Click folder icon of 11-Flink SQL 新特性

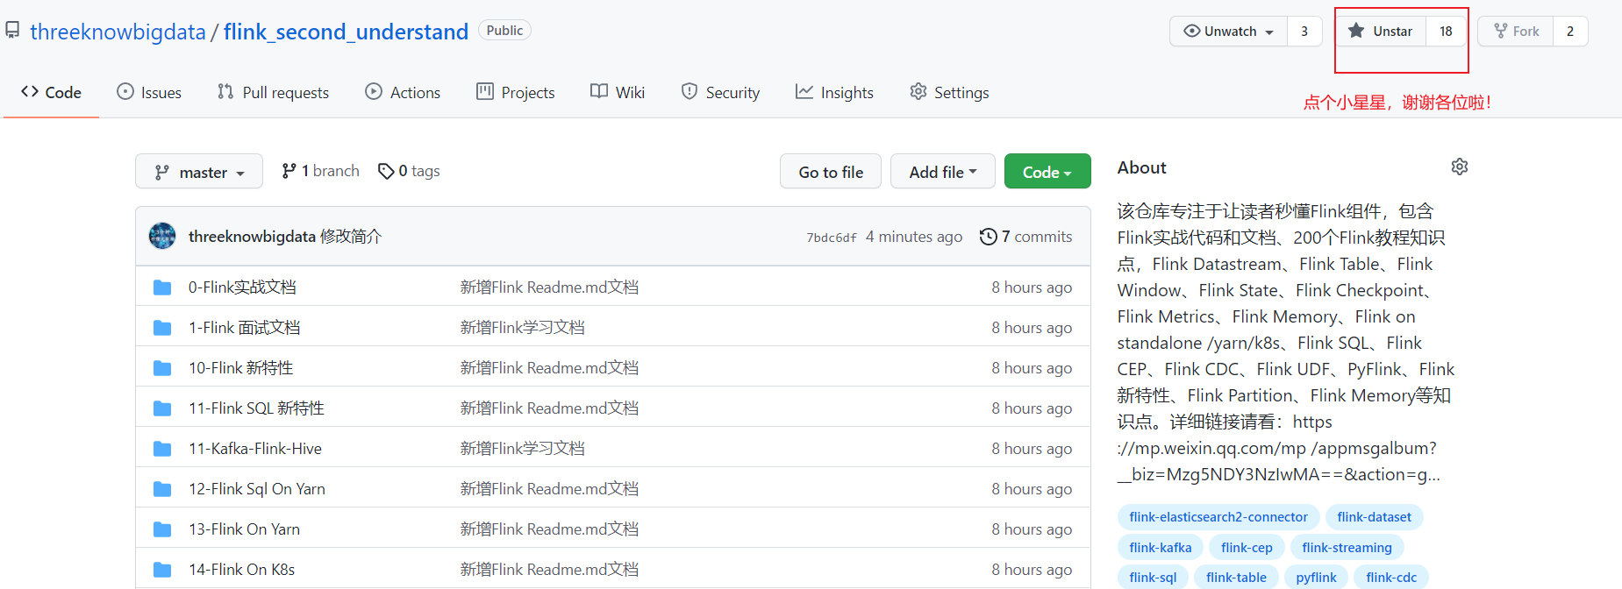click(162, 408)
